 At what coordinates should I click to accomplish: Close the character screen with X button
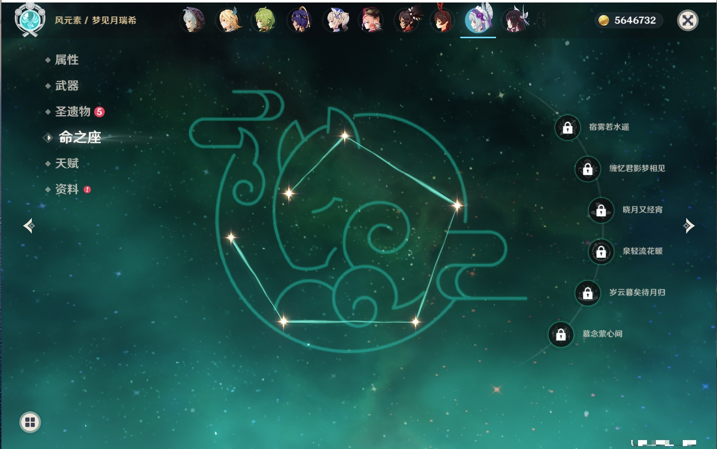click(688, 20)
